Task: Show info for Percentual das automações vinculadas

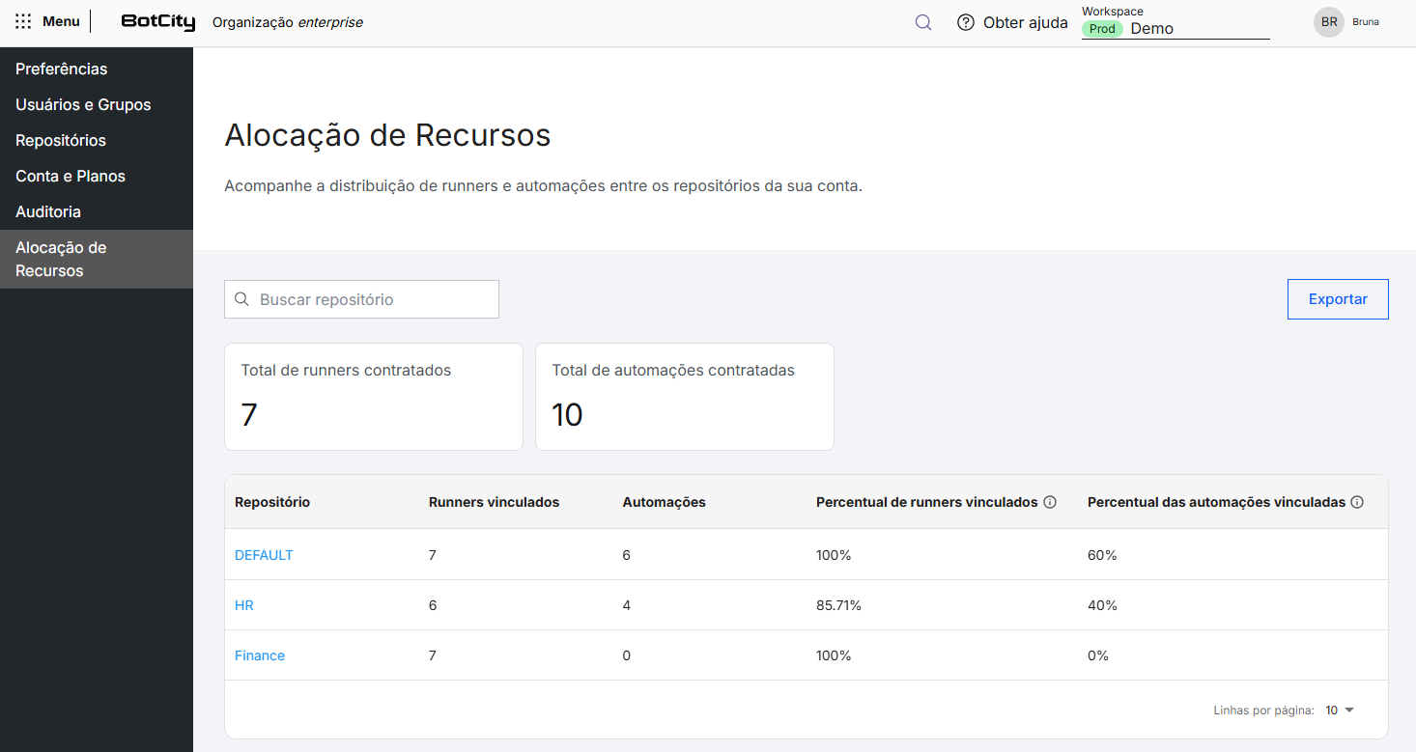Action: [1357, 502]
